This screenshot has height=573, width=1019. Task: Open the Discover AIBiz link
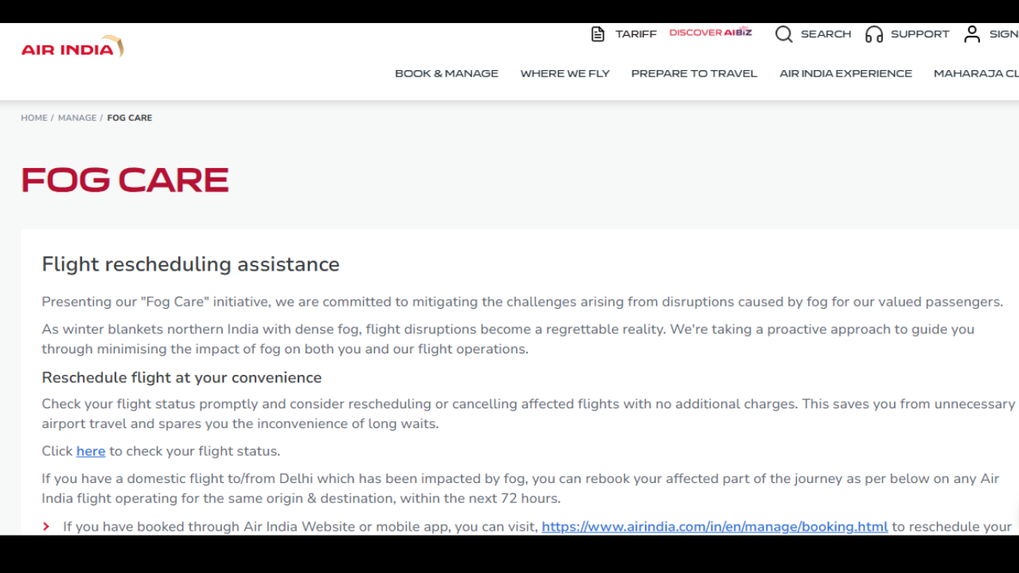[x=710, y=33]
